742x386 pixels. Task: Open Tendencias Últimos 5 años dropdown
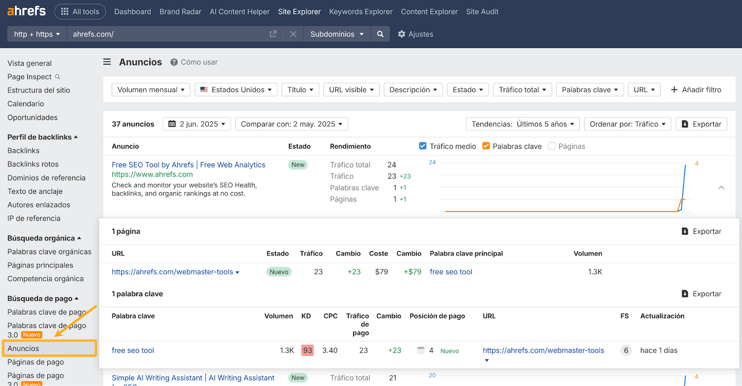pos(523,124)
